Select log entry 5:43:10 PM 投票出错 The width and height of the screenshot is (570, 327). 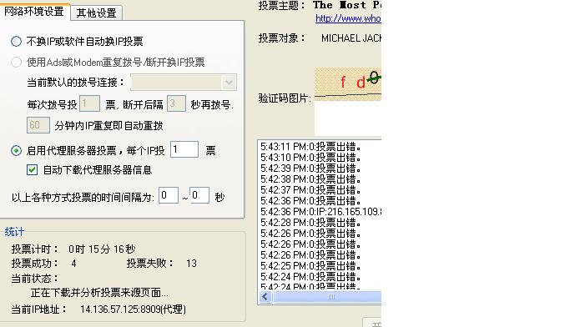[x=310, y=158]
